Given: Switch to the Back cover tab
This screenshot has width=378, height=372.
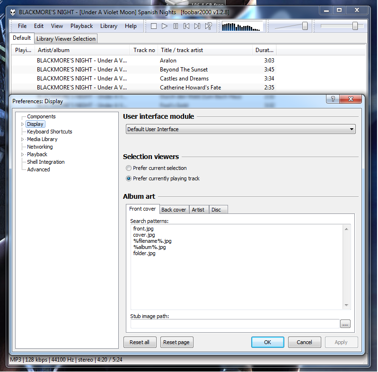Looking at the screenshot, I should pos(174,210).
